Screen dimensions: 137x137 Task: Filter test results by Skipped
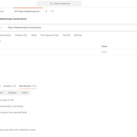[12, 93]
